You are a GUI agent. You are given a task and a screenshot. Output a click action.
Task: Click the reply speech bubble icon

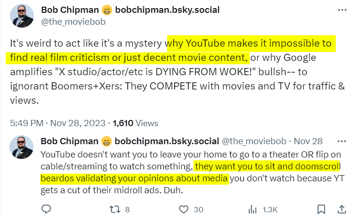(46, 209)
